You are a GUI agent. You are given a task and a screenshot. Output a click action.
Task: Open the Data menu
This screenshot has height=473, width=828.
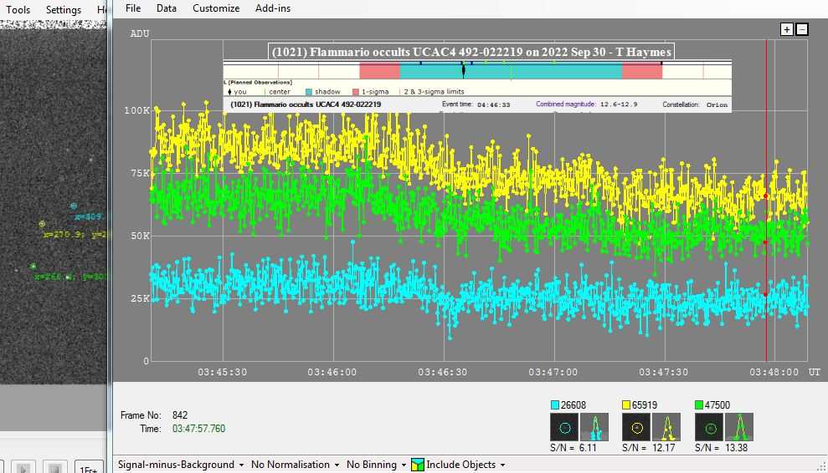tap(167, 8)
